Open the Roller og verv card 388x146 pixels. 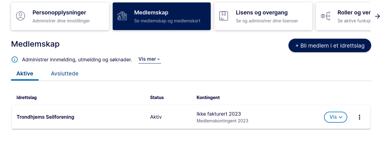pos(354,13)
